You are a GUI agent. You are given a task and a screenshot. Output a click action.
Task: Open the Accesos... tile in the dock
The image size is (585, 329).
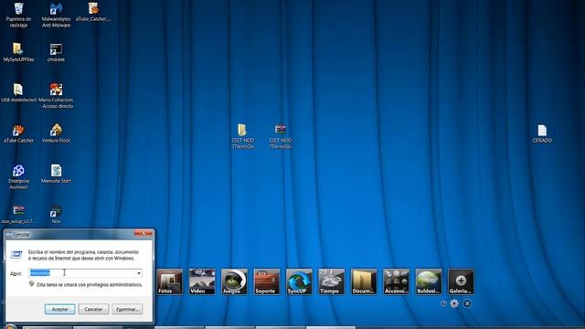click(x=396, y=281)
